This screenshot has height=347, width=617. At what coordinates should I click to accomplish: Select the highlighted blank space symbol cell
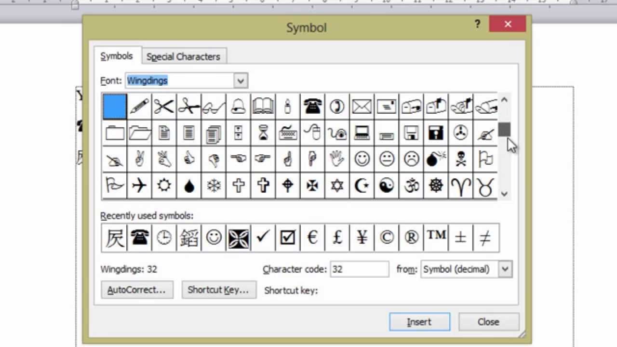click(115, 107)
